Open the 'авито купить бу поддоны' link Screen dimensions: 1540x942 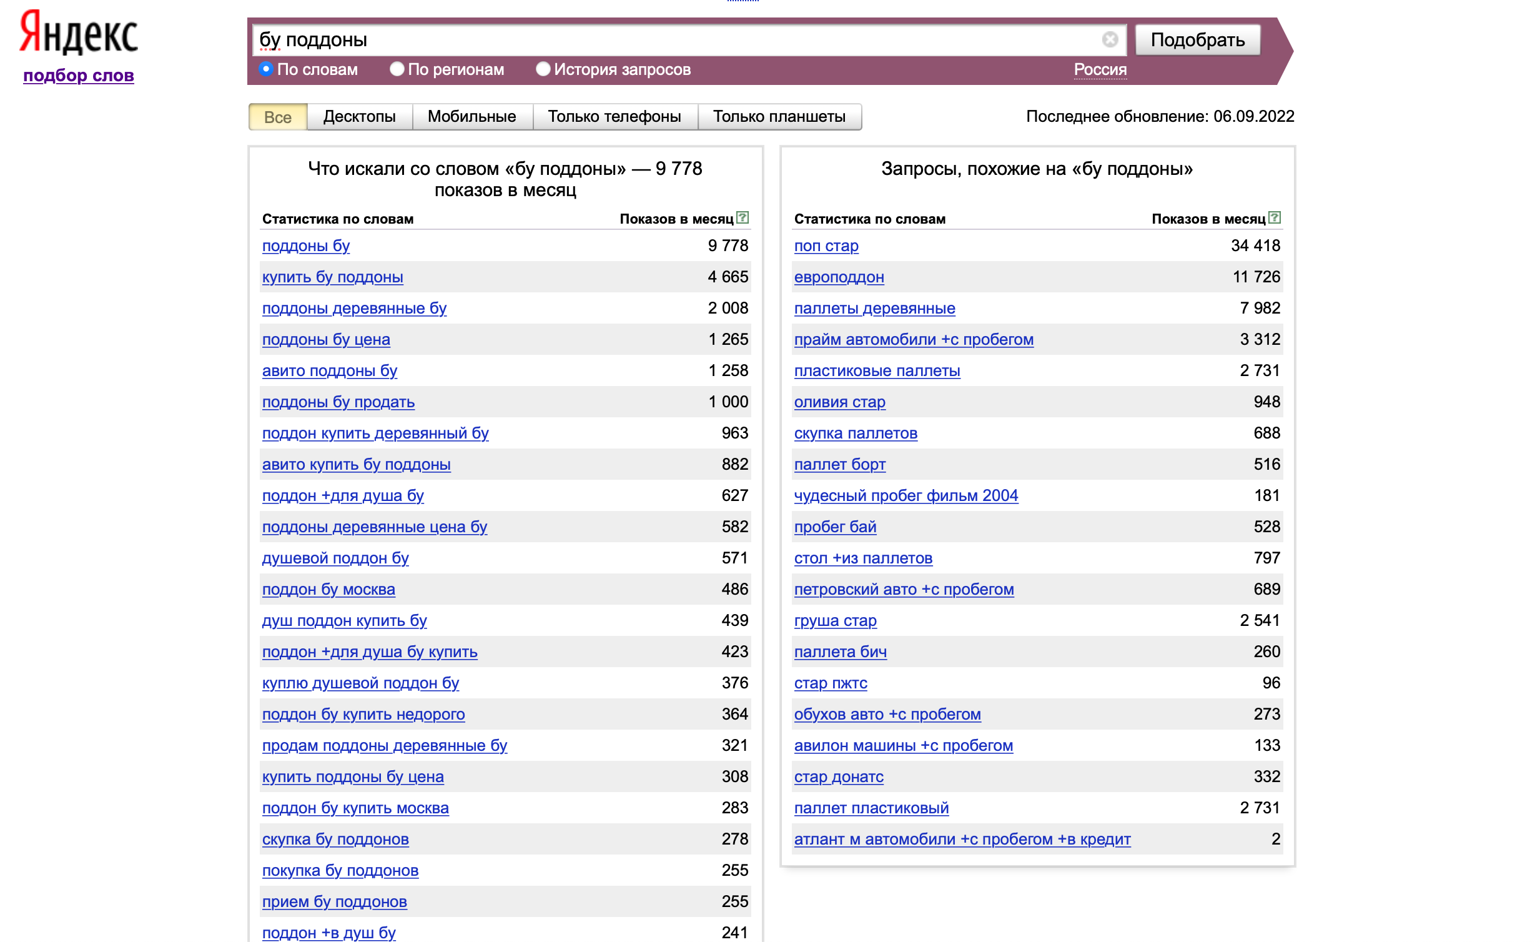click(x=356, y=464)
